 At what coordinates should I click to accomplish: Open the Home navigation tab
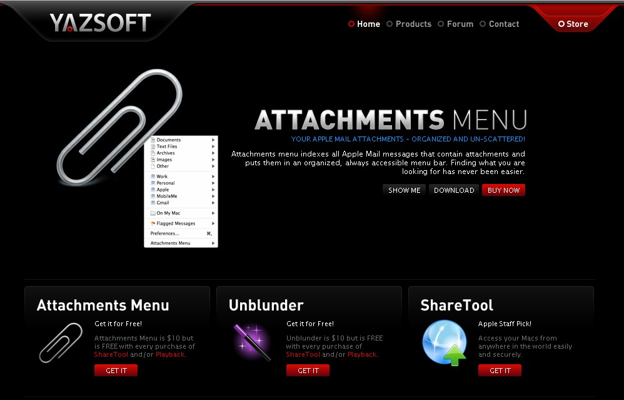[x=364, y=24]
